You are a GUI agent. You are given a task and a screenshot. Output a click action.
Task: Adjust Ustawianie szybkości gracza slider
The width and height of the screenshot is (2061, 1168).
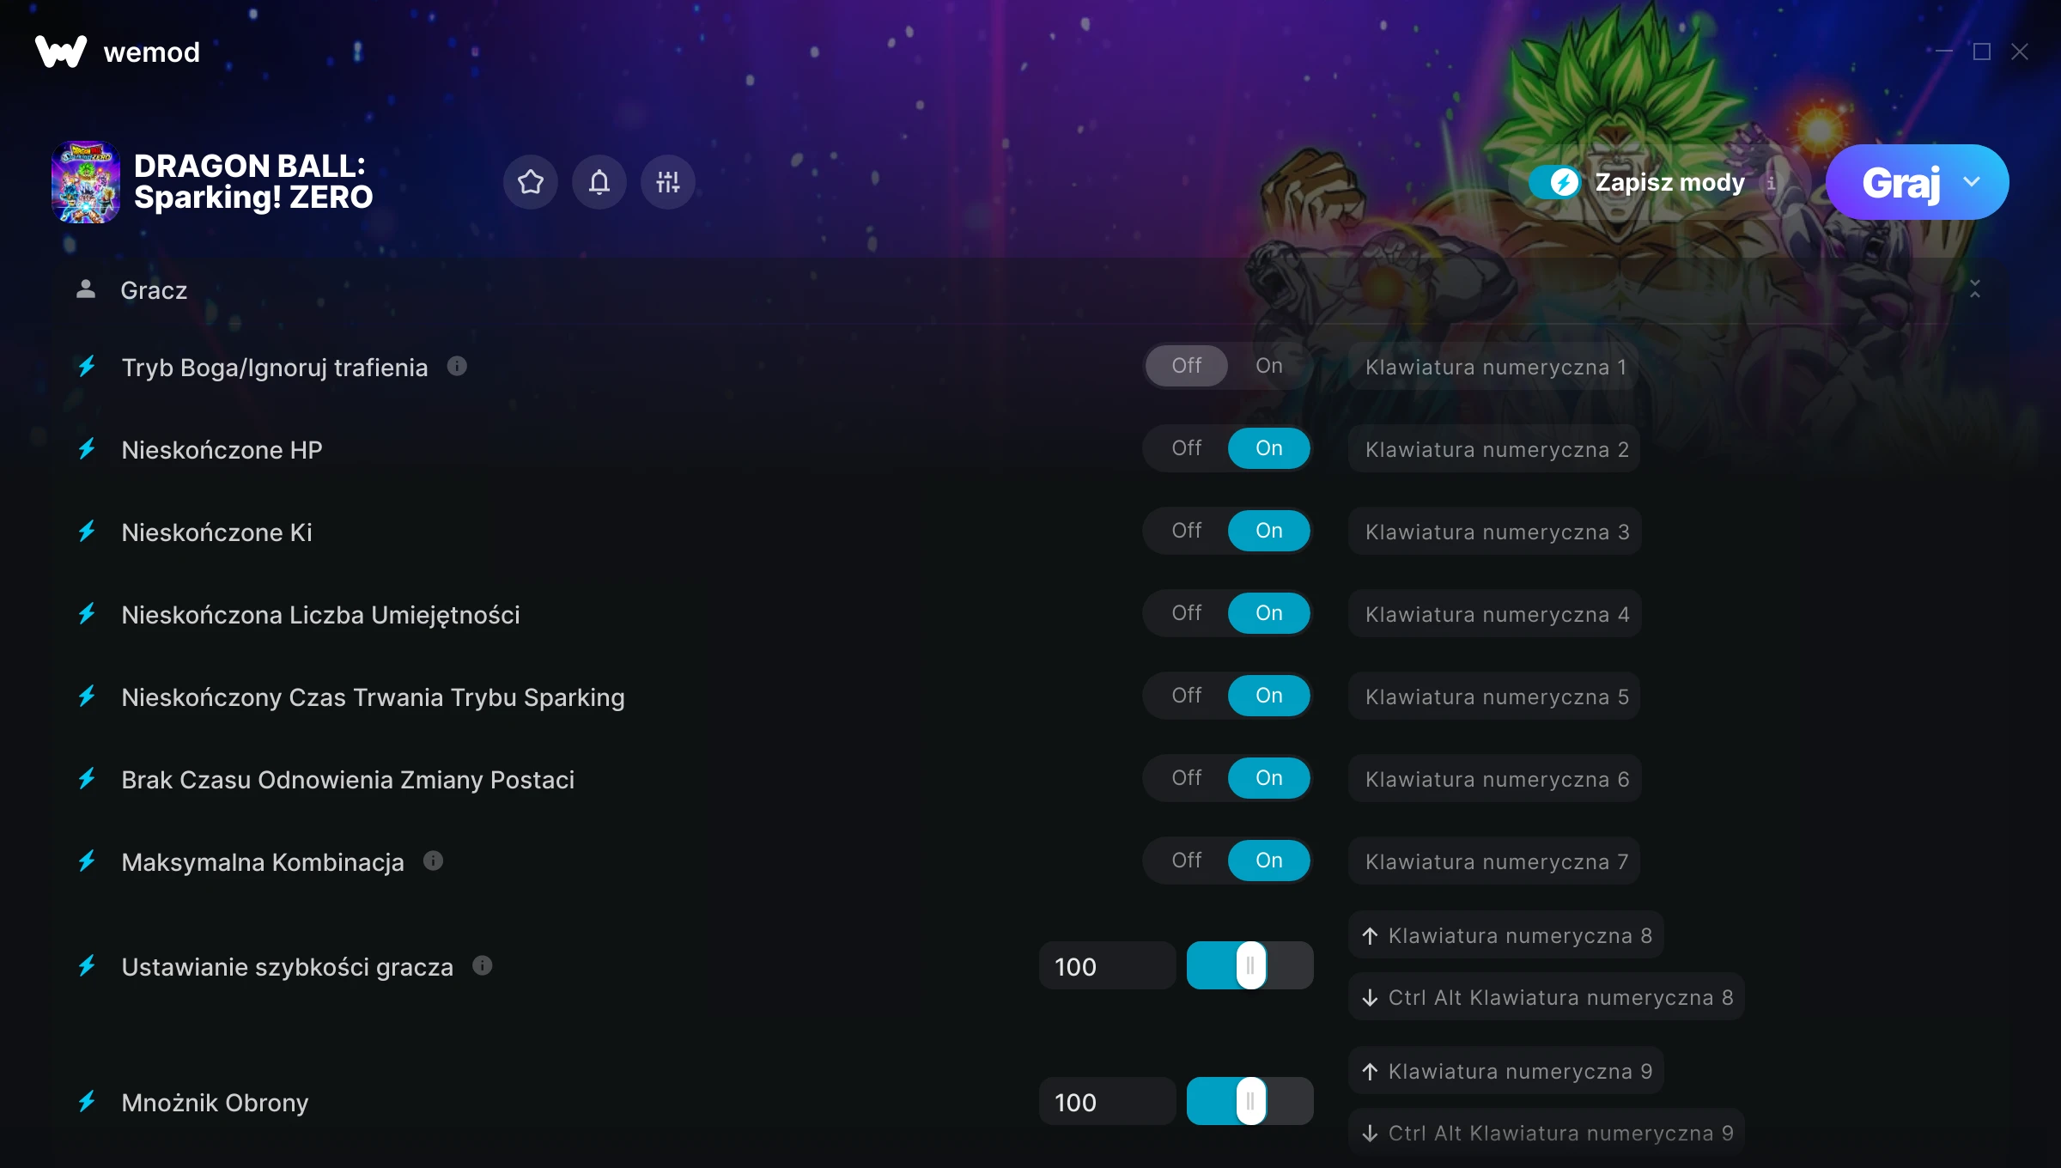1250,966
